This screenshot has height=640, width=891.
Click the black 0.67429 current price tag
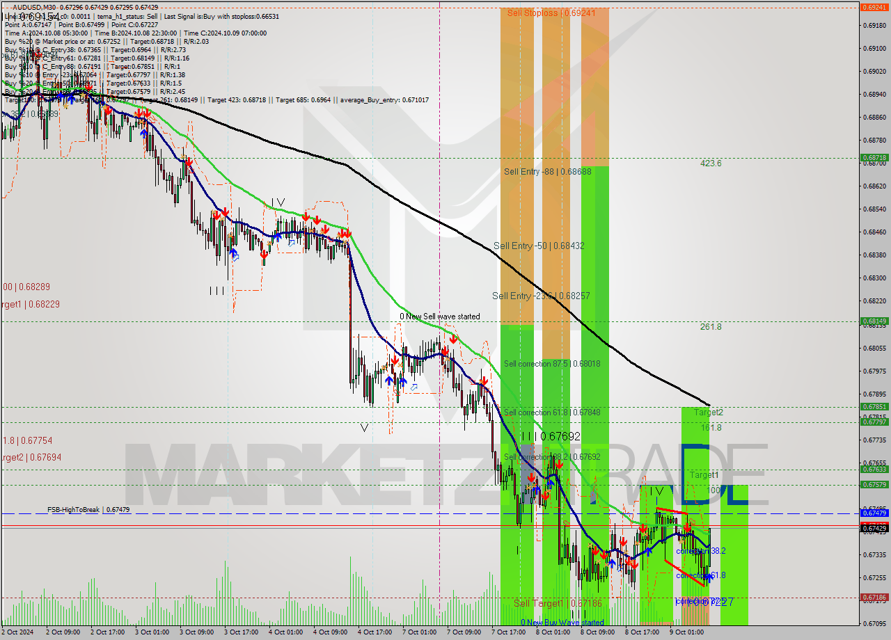coord(874,528)
